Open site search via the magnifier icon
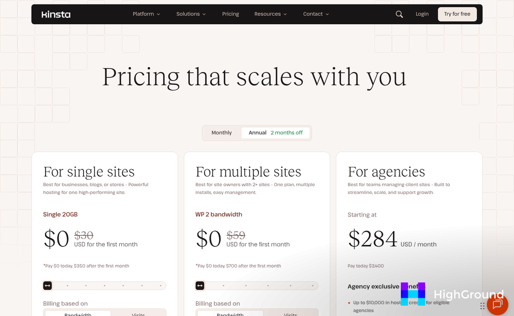514x316 pixels. pyautogui.click(x=399, y=14)
